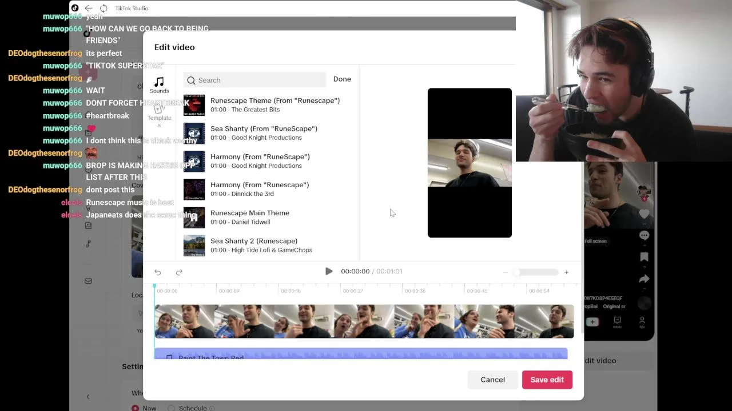
Task: Choose sound title Sea Shanty 2 (Runescape)
Action: tap(254, 241)
